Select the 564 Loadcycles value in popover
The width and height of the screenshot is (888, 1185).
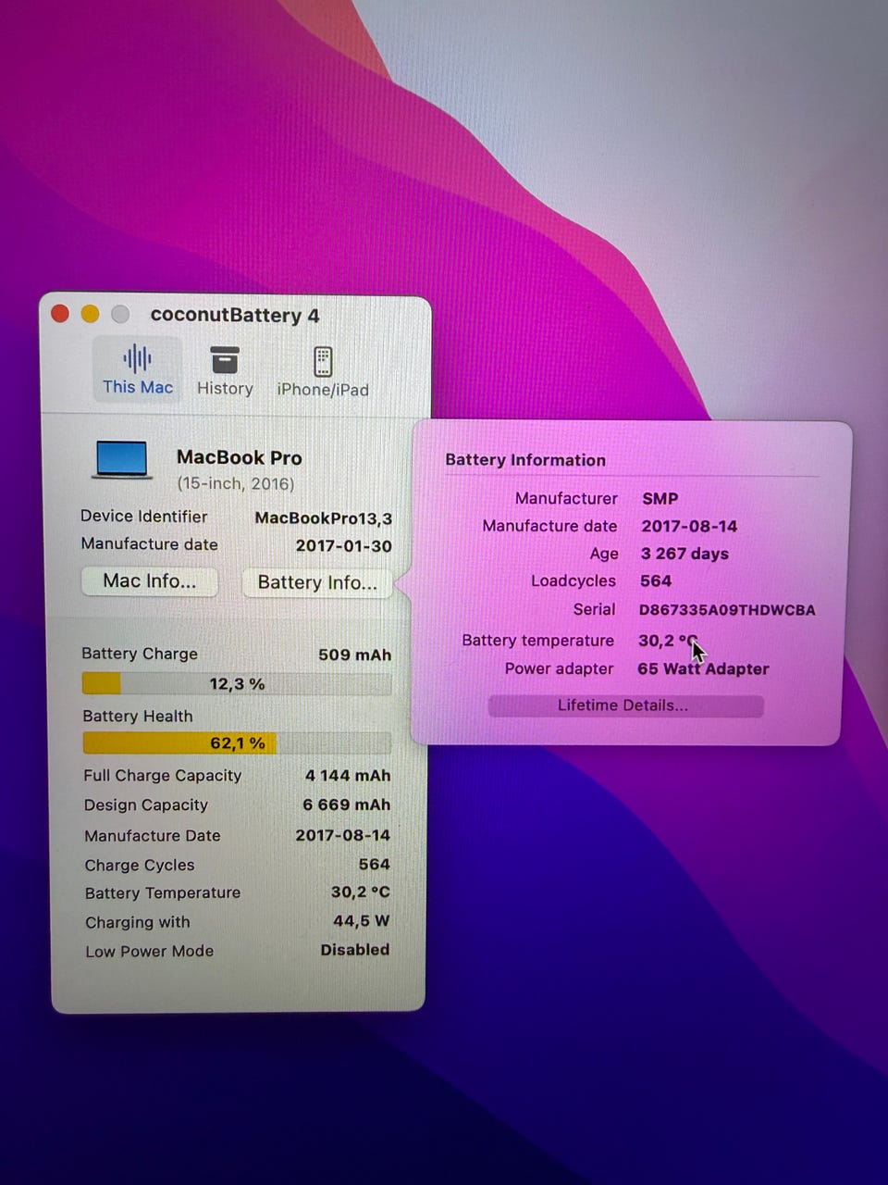pos(656,581)
